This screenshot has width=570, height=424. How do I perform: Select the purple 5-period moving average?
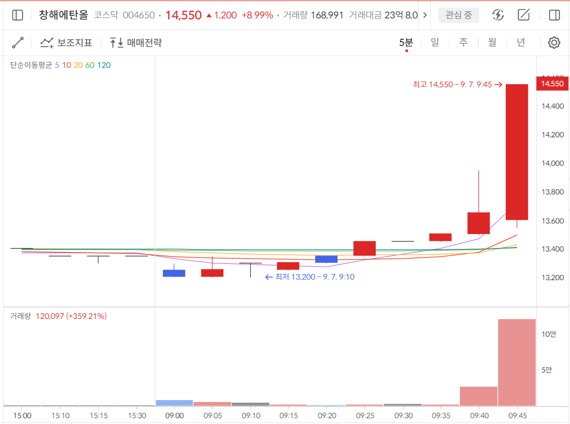pos(57,65)
